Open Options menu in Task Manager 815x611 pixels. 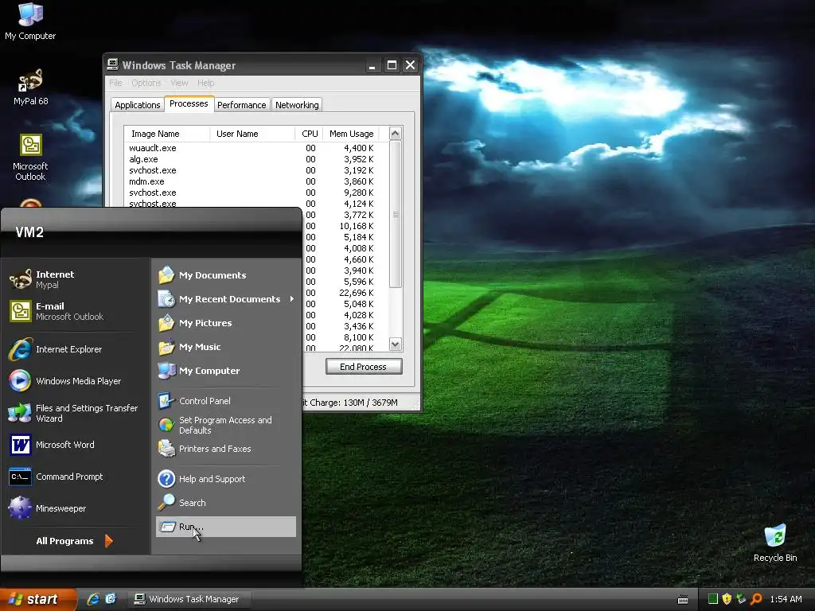(146, 83)
